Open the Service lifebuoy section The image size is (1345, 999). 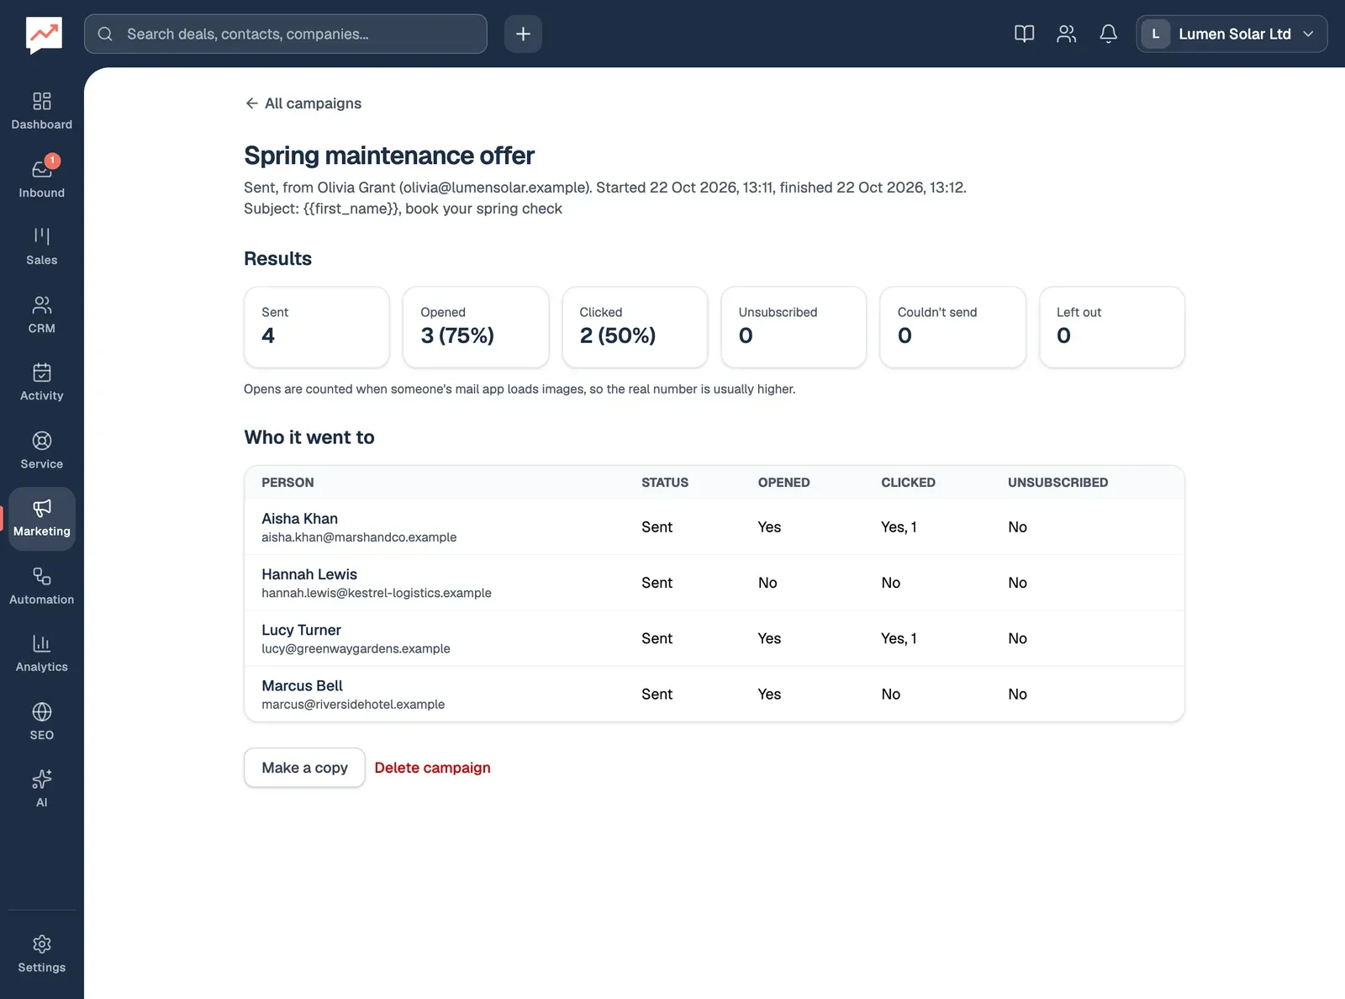[42, 451]
